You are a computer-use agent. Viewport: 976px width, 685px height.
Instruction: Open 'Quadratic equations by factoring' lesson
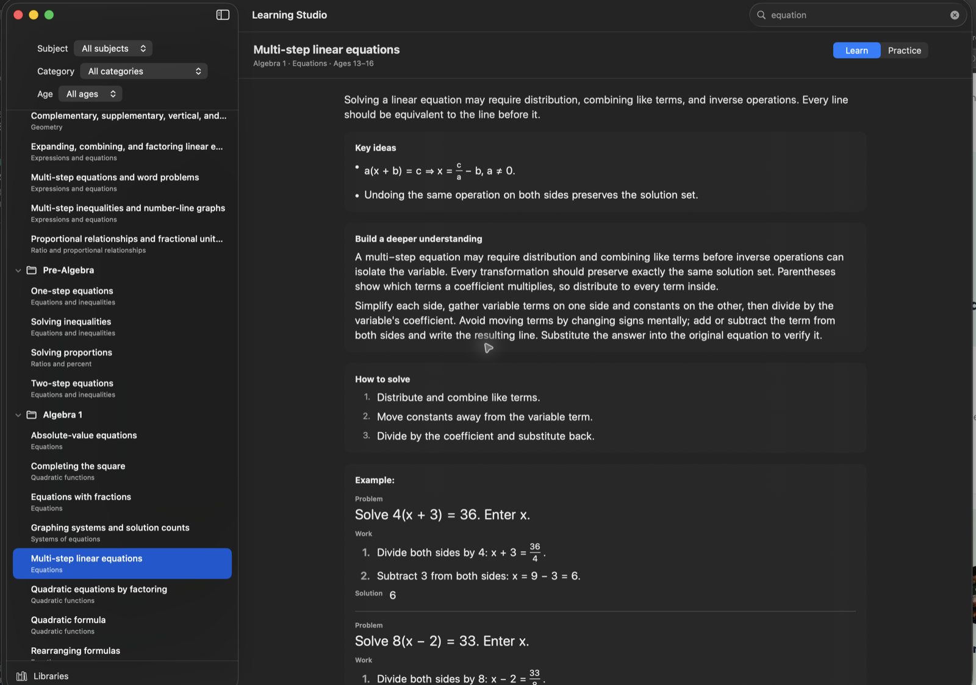pyautogui.click(x=122, y=594)
